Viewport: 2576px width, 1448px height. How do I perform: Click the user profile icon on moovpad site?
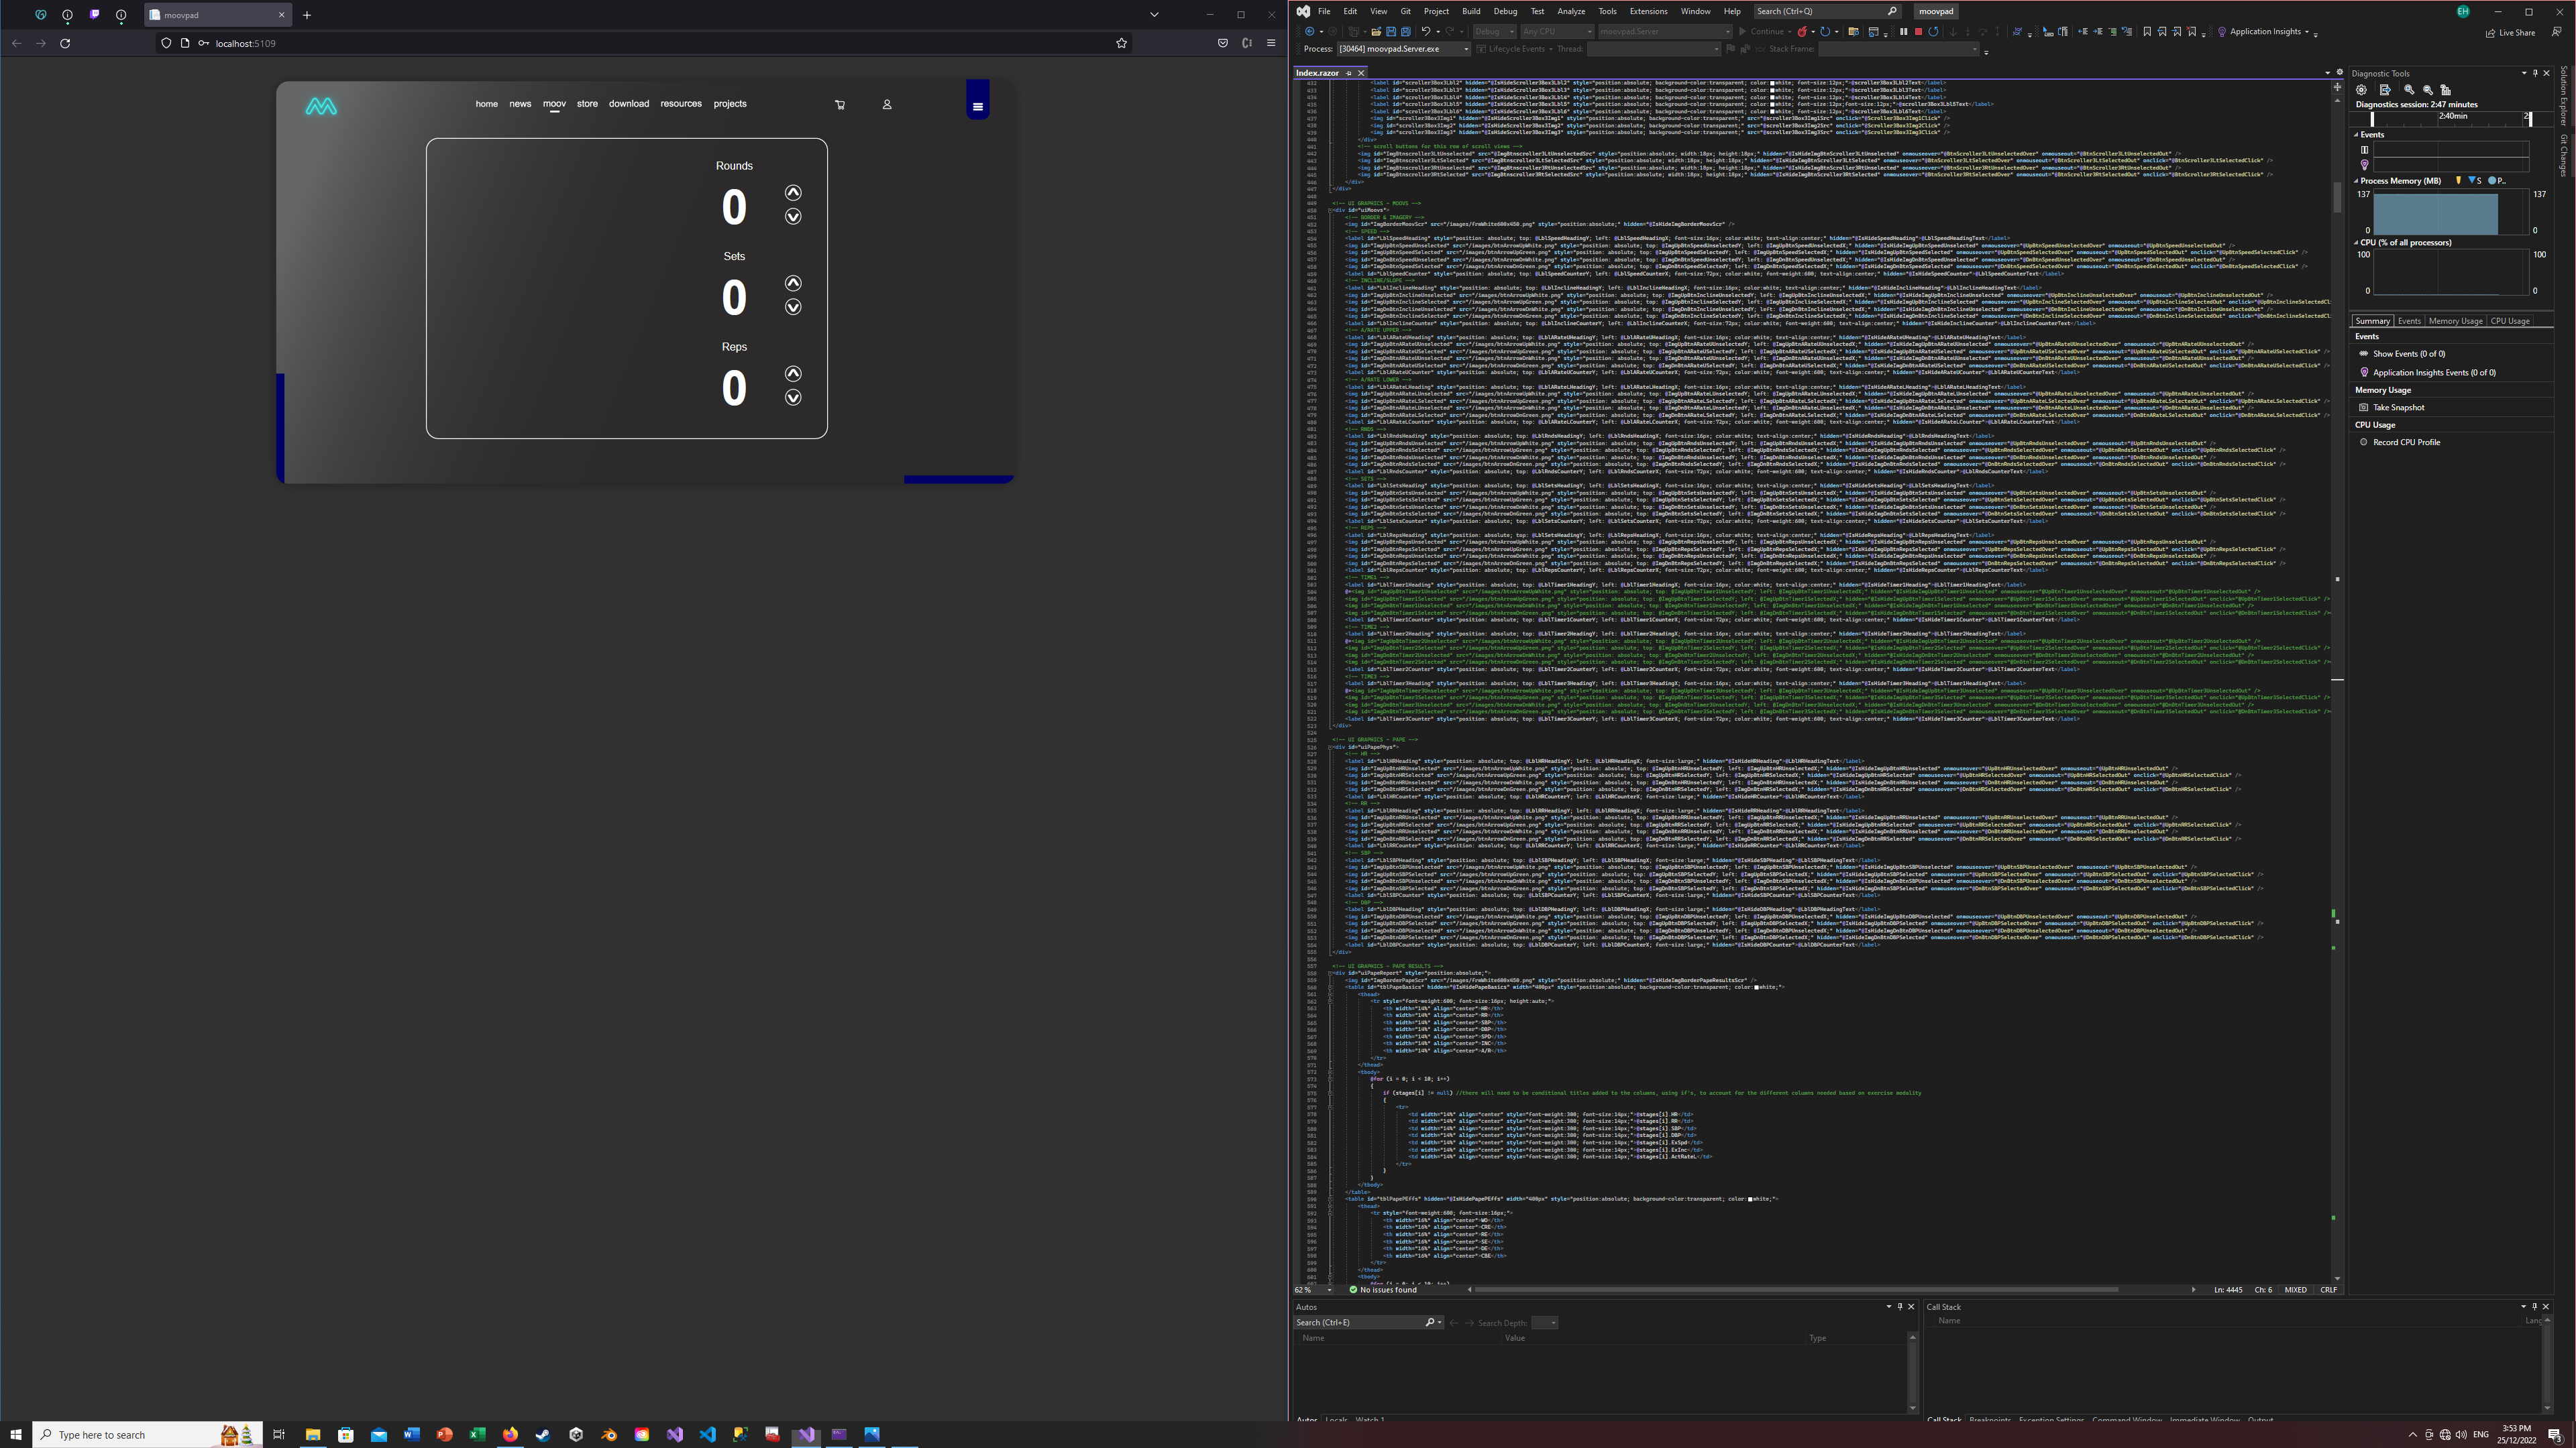tap(887, 104)
